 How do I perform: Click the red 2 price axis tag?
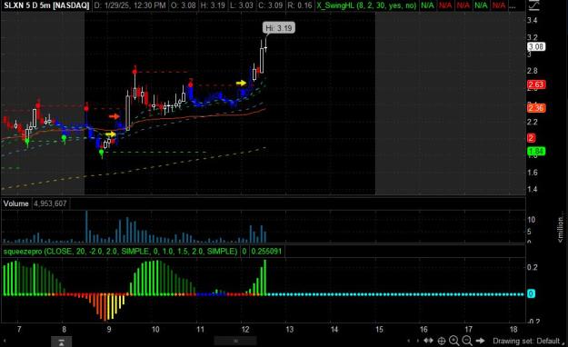click(x=532, y=138)
